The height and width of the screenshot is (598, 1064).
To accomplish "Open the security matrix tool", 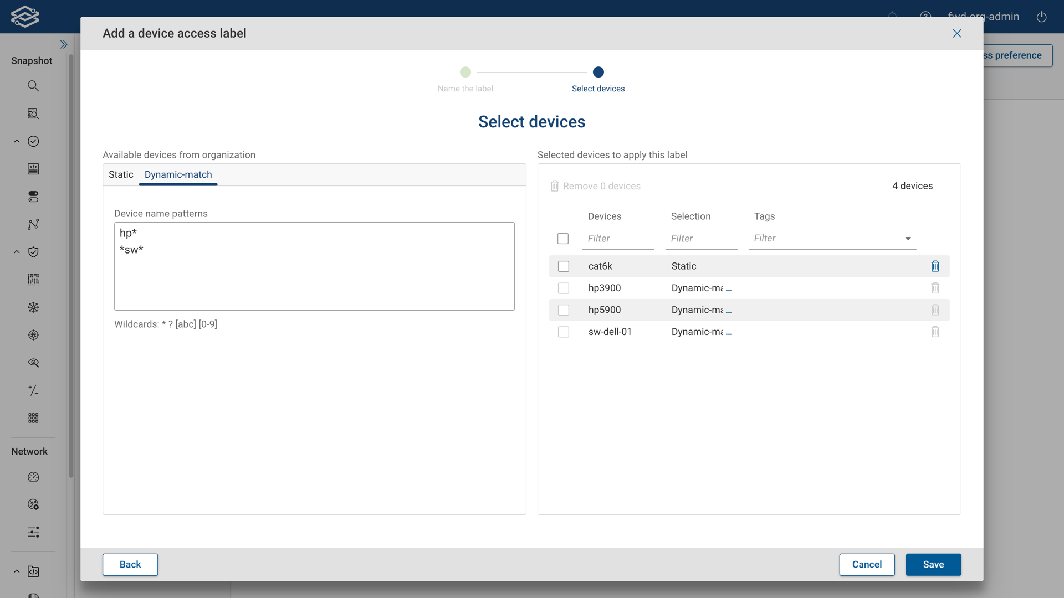I will 33,280.
